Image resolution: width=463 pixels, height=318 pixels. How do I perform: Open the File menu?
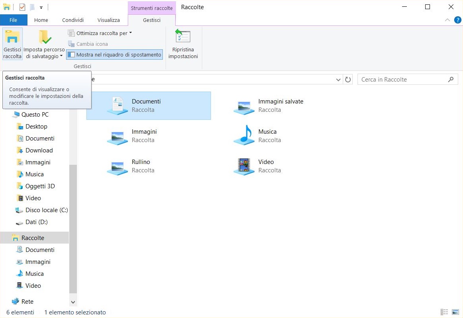(x=13, y=20)
